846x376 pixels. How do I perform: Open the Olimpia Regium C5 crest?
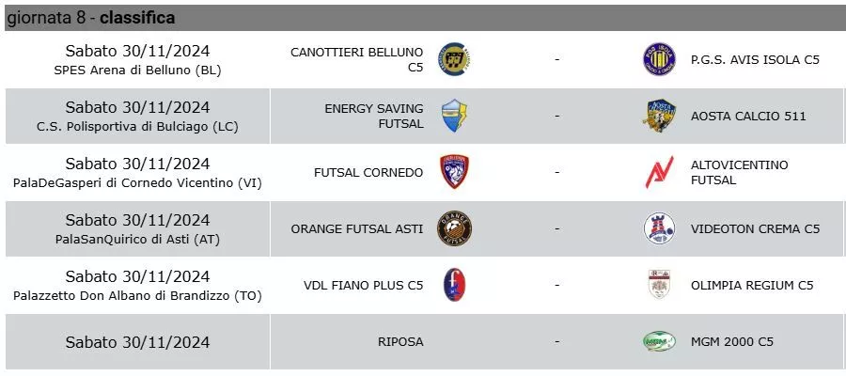click(659, 285)
